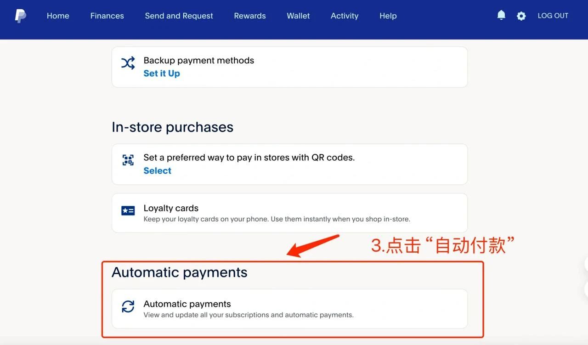Switch to the Wallet section
The width and height of the screenshot is (588, 345).
point(298,16)
